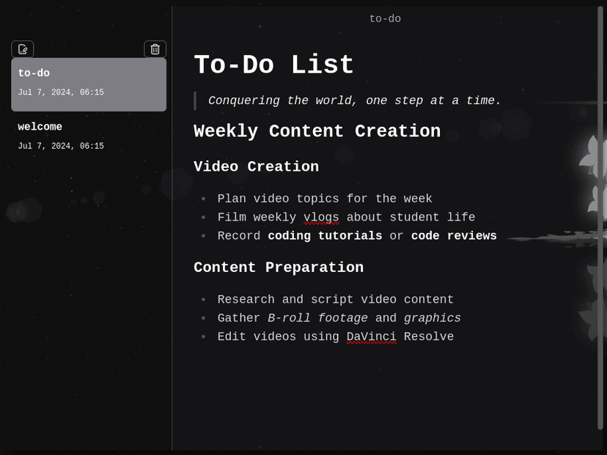Click the blockquote about conquering the world

(x=355, y=100)
